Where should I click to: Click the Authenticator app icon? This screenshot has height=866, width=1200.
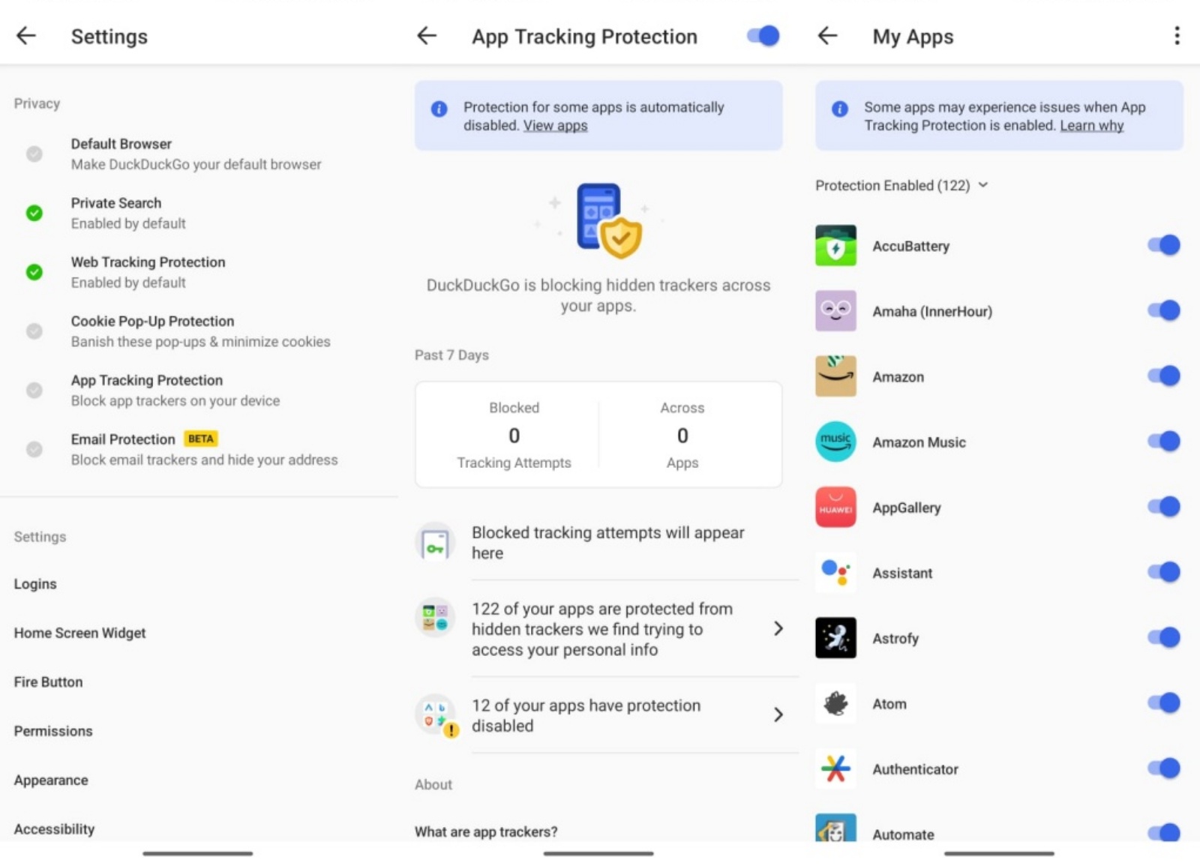coord(835,769)
